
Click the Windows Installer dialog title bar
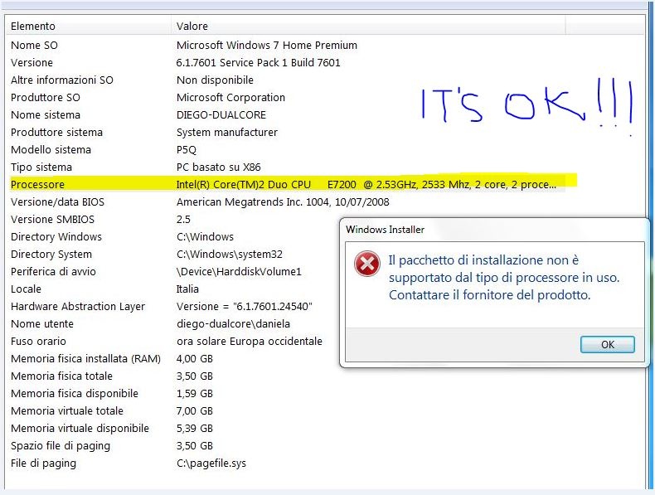(x=495, y=230)
